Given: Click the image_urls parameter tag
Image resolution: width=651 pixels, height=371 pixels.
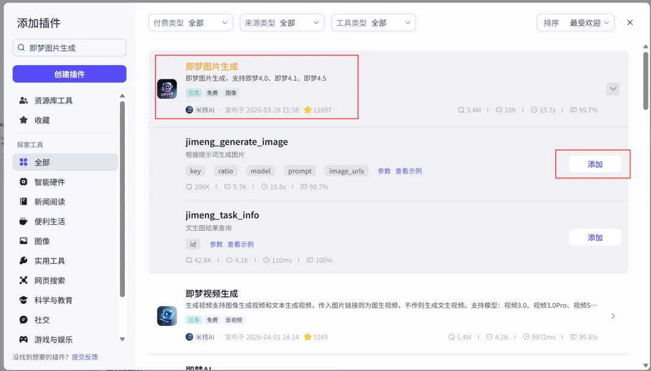Looking at the screenshot, I should coord(346,171).
